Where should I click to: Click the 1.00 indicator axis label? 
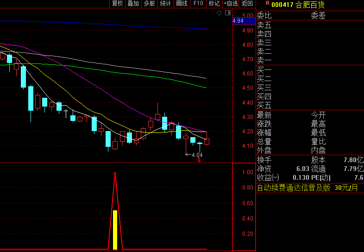pyautogui.click(x=247, y=172)
